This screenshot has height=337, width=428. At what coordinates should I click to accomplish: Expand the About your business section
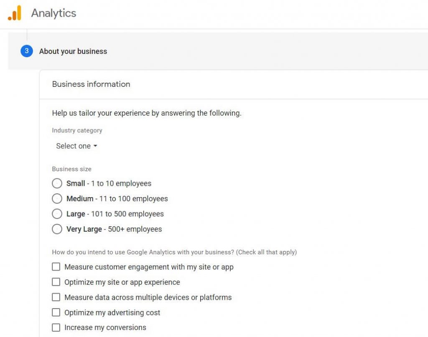pos(73,51)
